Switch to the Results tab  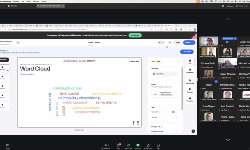[x=97, y=42]
